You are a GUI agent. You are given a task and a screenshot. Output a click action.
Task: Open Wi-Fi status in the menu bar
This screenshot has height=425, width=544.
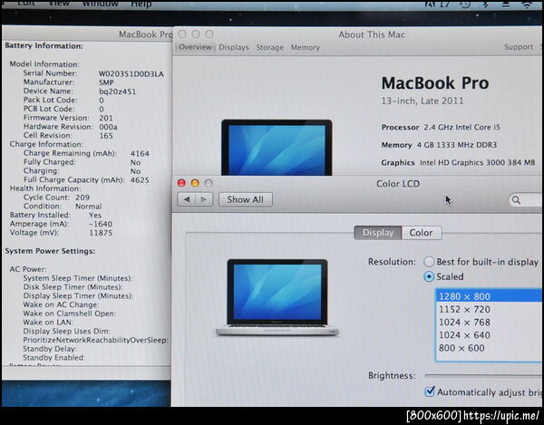(528, 5)
